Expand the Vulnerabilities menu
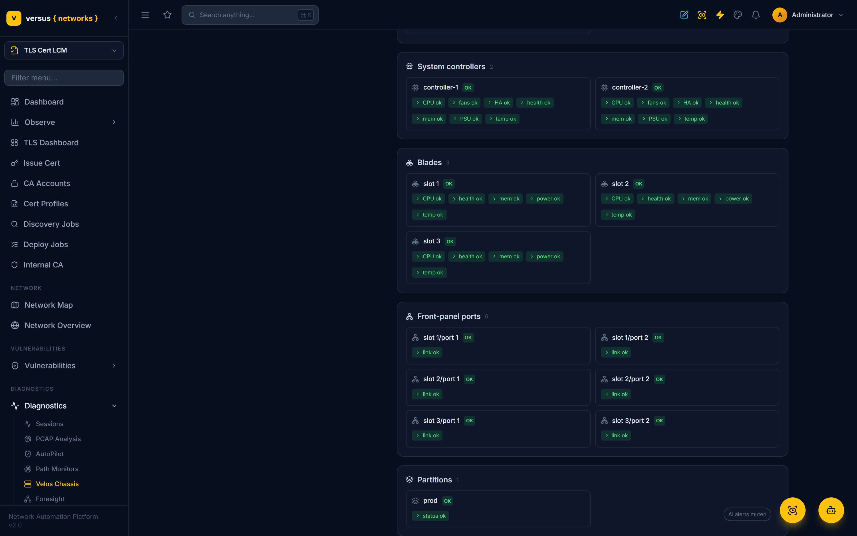Image resolution: width=857 pixels, height=536 pixels. (x=64, y=366)
